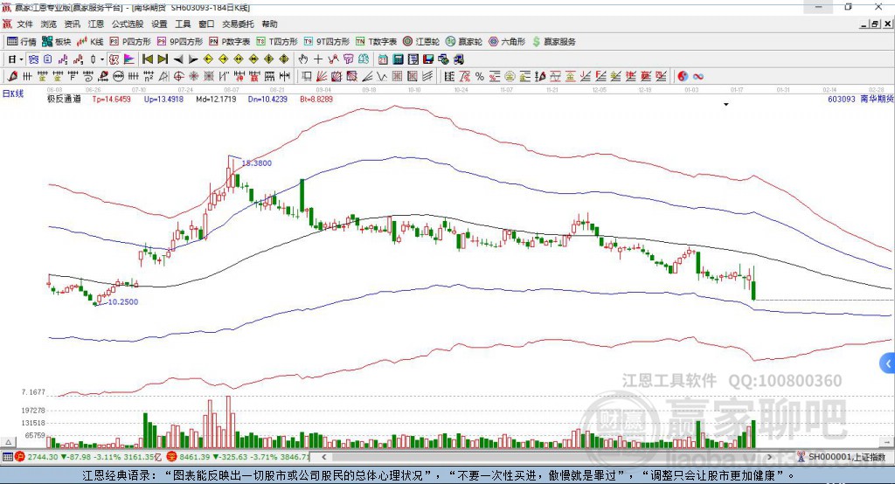The width and height of the screenshot is (895, 484).
Task: Open the 设置 menu
Action: 159,24
